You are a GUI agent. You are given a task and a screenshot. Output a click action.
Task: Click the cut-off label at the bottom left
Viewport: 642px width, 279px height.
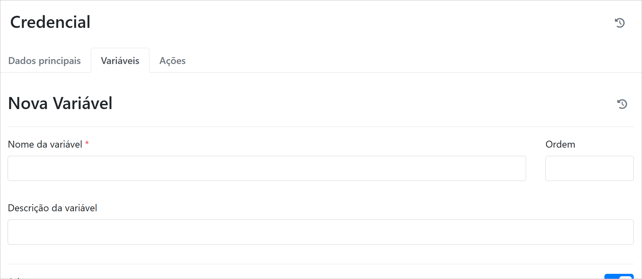click(16, 277)
